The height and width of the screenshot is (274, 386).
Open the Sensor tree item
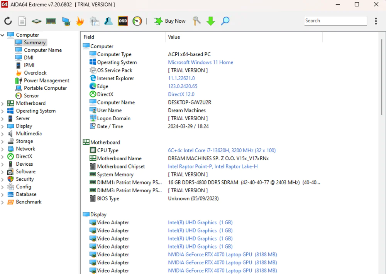pos(27,96)
